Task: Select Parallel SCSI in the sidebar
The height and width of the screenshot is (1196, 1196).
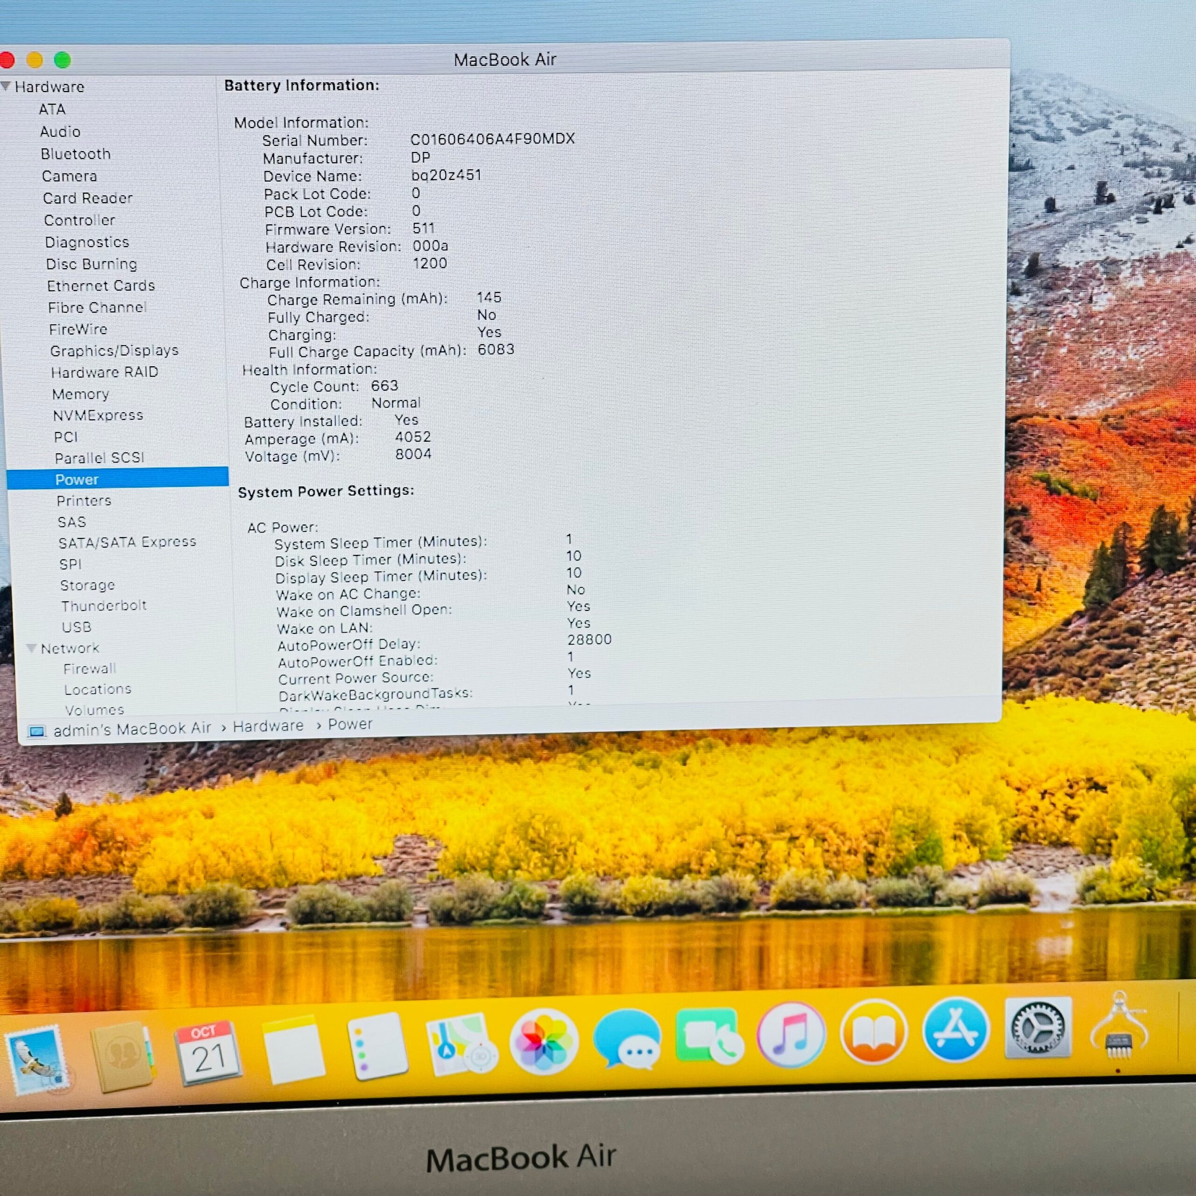Action: point(99,458)
